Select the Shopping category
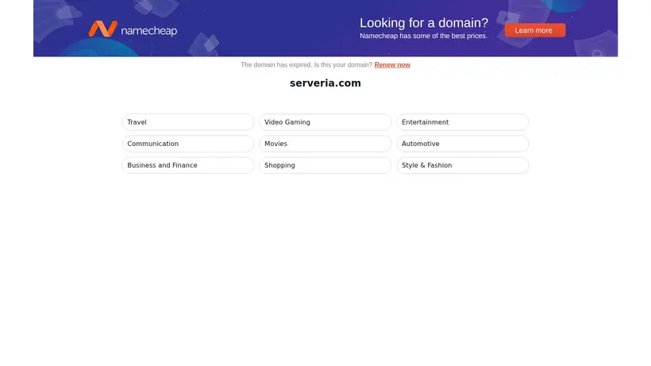The image size is (651, 366). point(325,165)
